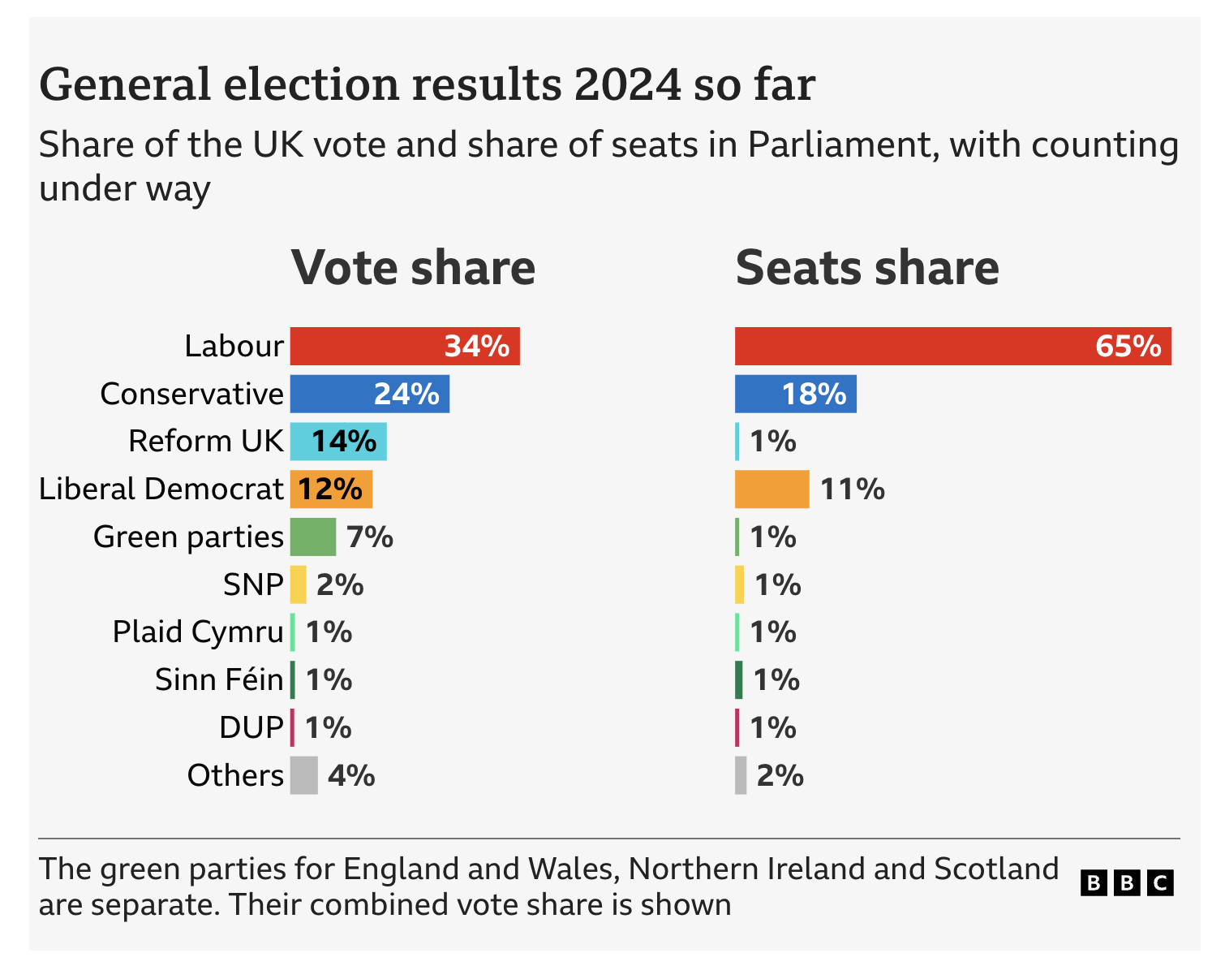Click the green parties footnote text
Viewport: 1225px width, 966px height.
pos(548,886)
